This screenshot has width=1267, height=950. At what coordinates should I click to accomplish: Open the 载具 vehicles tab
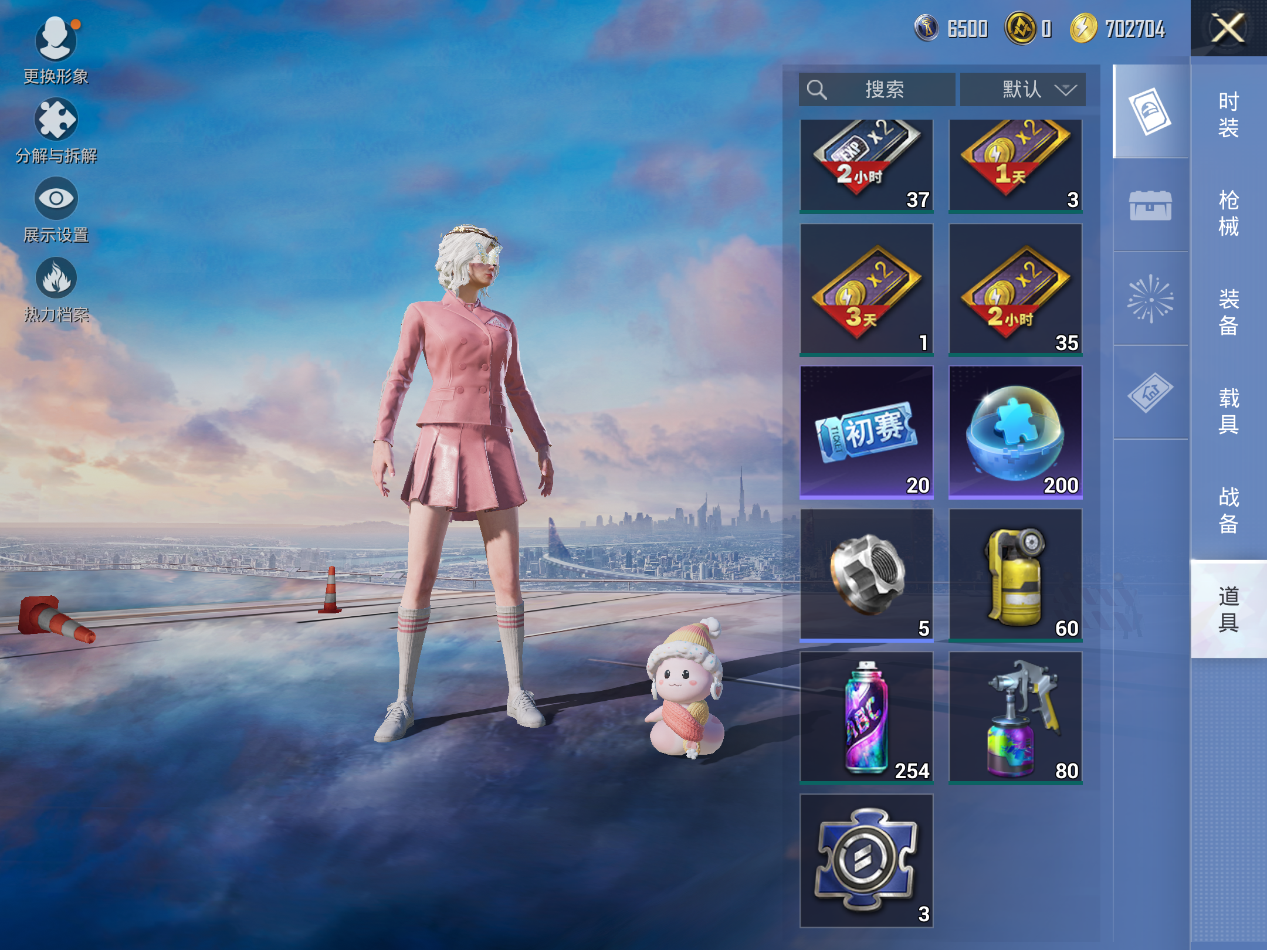coord(1228,410)
